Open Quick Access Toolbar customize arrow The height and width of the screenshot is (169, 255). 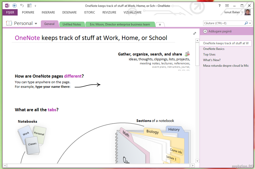coord(35,6)
